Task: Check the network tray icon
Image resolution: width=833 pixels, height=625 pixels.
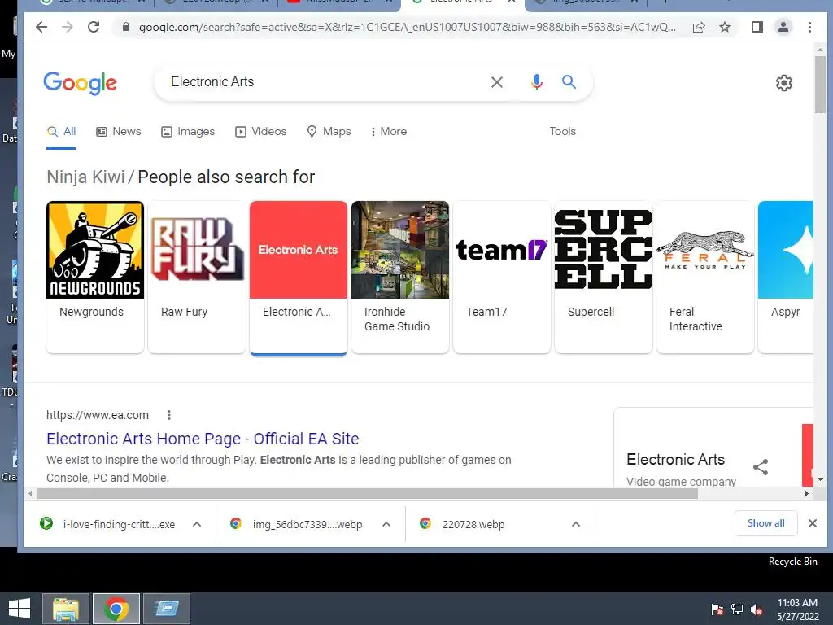Action: [737, 610]
